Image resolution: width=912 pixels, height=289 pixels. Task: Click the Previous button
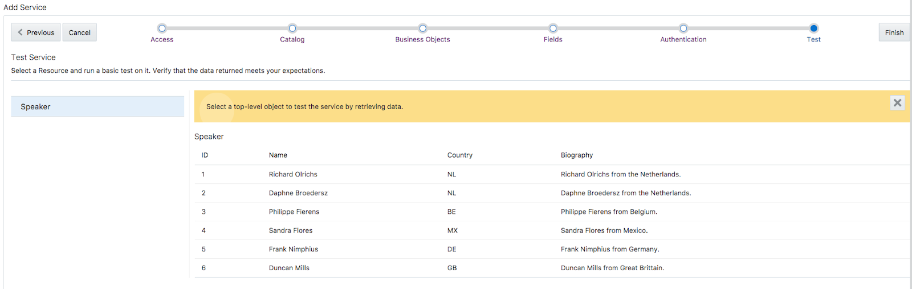click(x=36, y=32)
